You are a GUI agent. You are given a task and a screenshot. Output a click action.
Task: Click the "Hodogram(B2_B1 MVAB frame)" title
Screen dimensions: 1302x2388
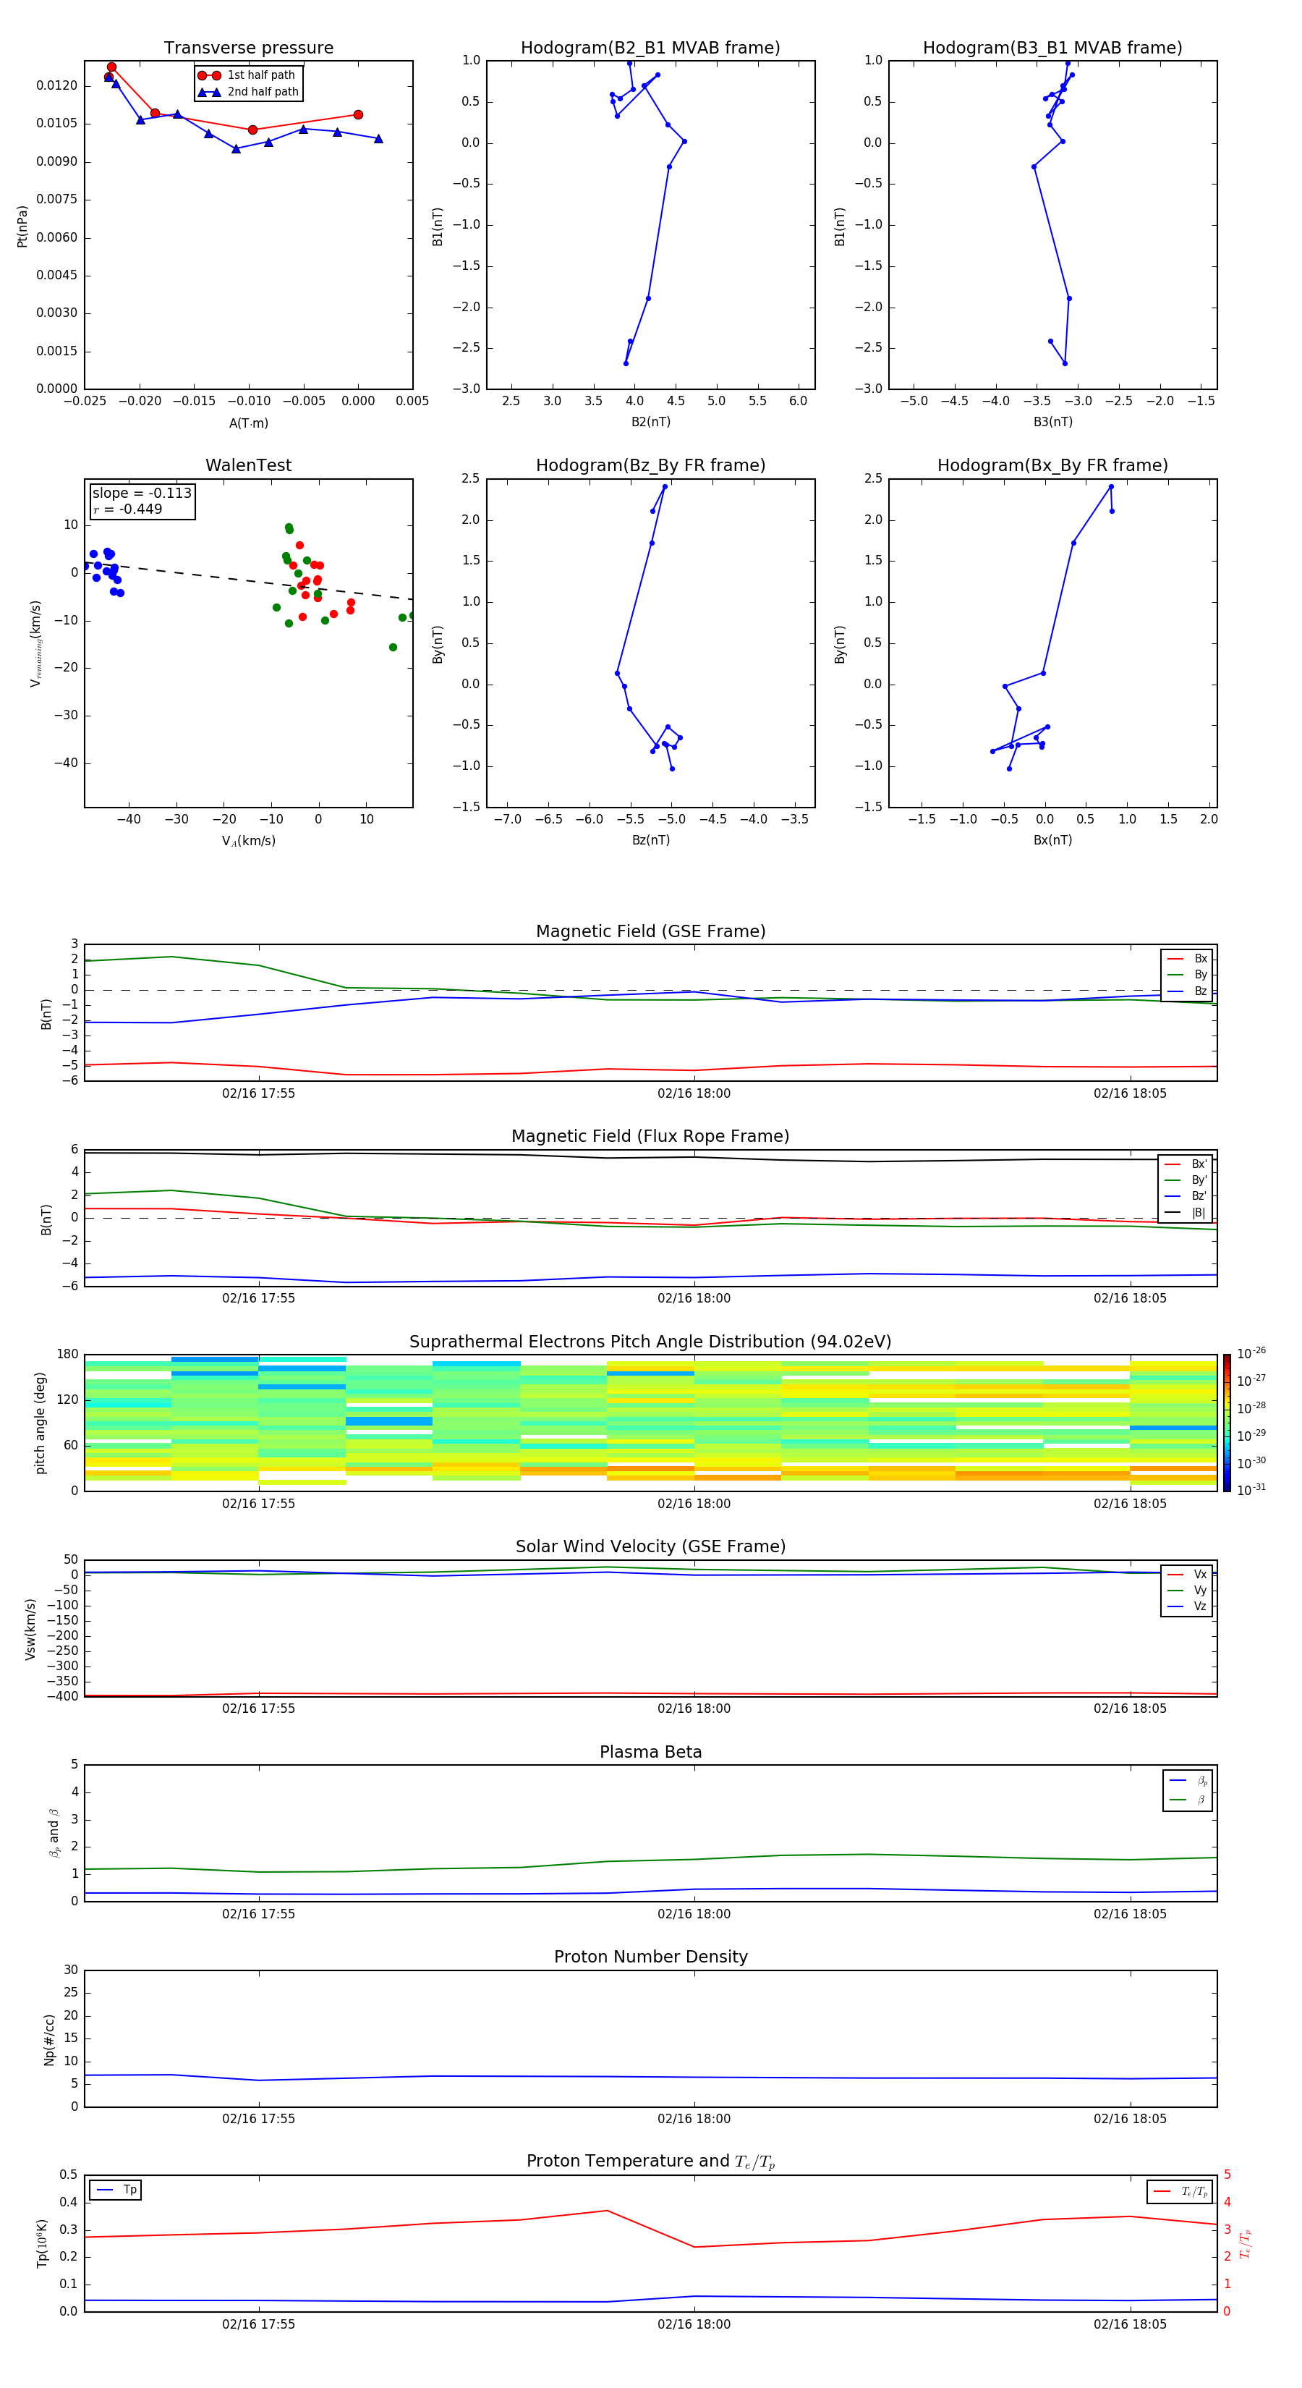coord(650,48)
